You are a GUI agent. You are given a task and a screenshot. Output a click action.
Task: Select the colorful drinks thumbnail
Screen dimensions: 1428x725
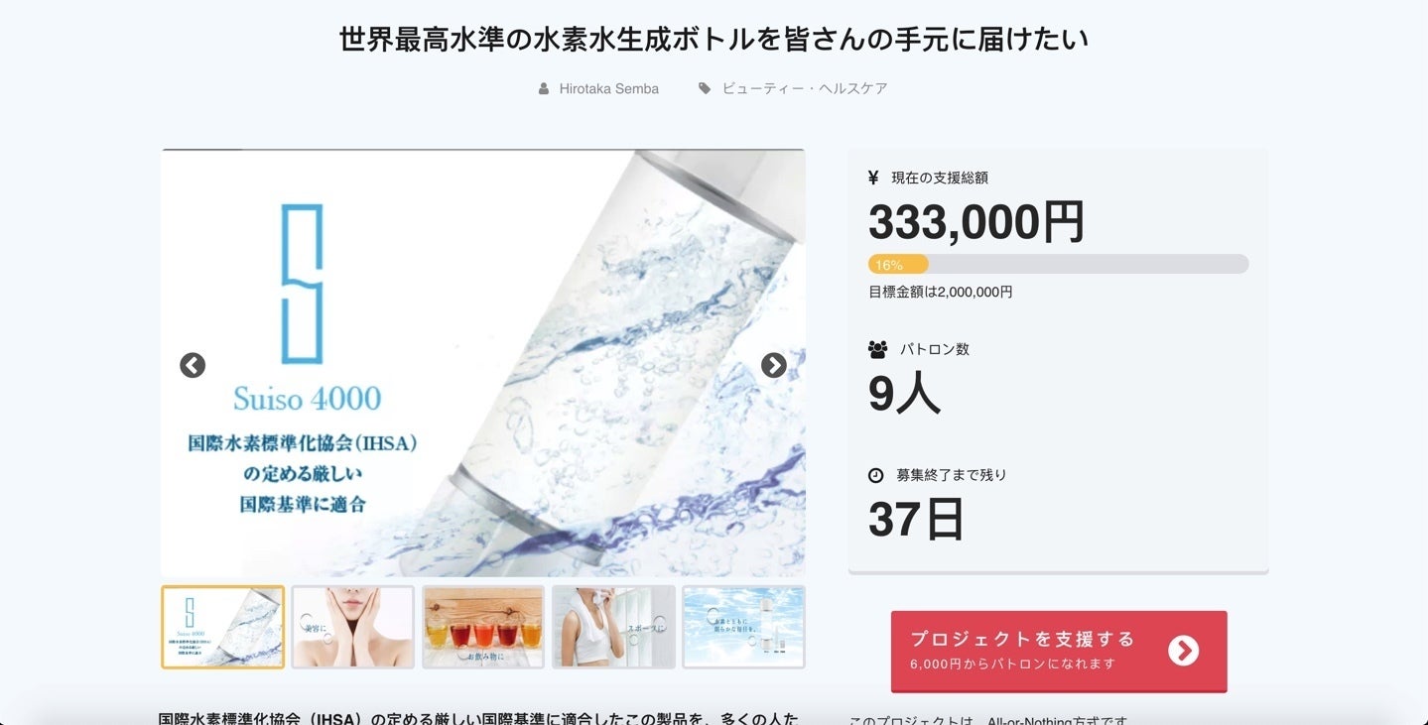483,627
